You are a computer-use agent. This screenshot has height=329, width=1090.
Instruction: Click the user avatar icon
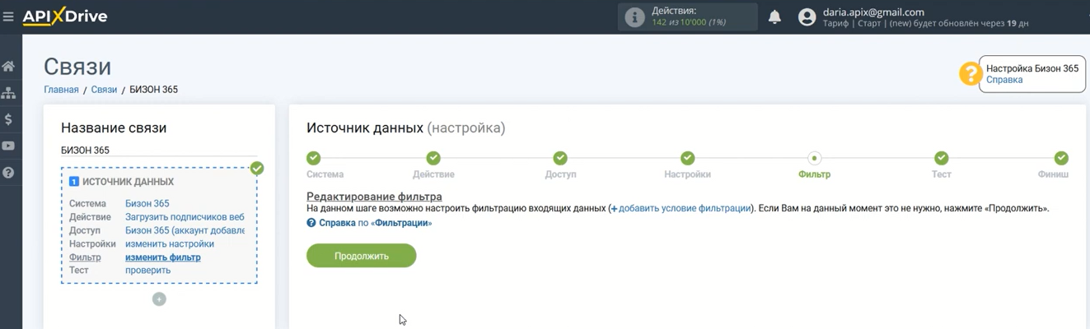pos(807,17)
